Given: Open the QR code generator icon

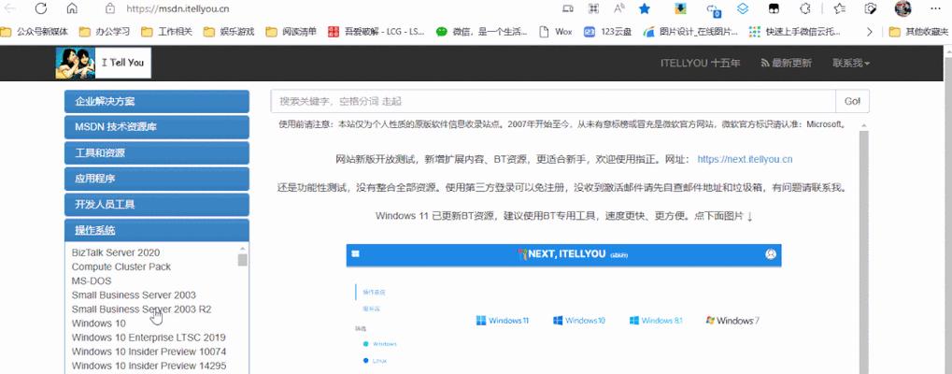Looking at the screenshot, I should click(594, 8).
